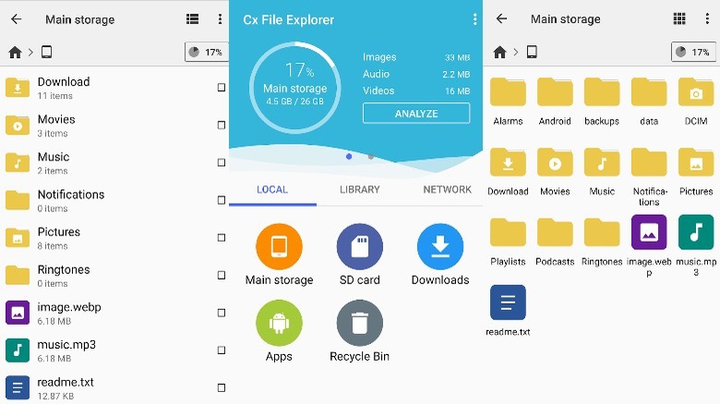The height and width of the screenshot is (404, 720).
Task: Switch view using the list view icon
Action: pyautogui.click(x=192, y=18)
